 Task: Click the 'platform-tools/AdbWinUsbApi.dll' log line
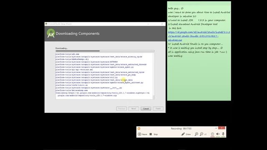pos(72,59)
